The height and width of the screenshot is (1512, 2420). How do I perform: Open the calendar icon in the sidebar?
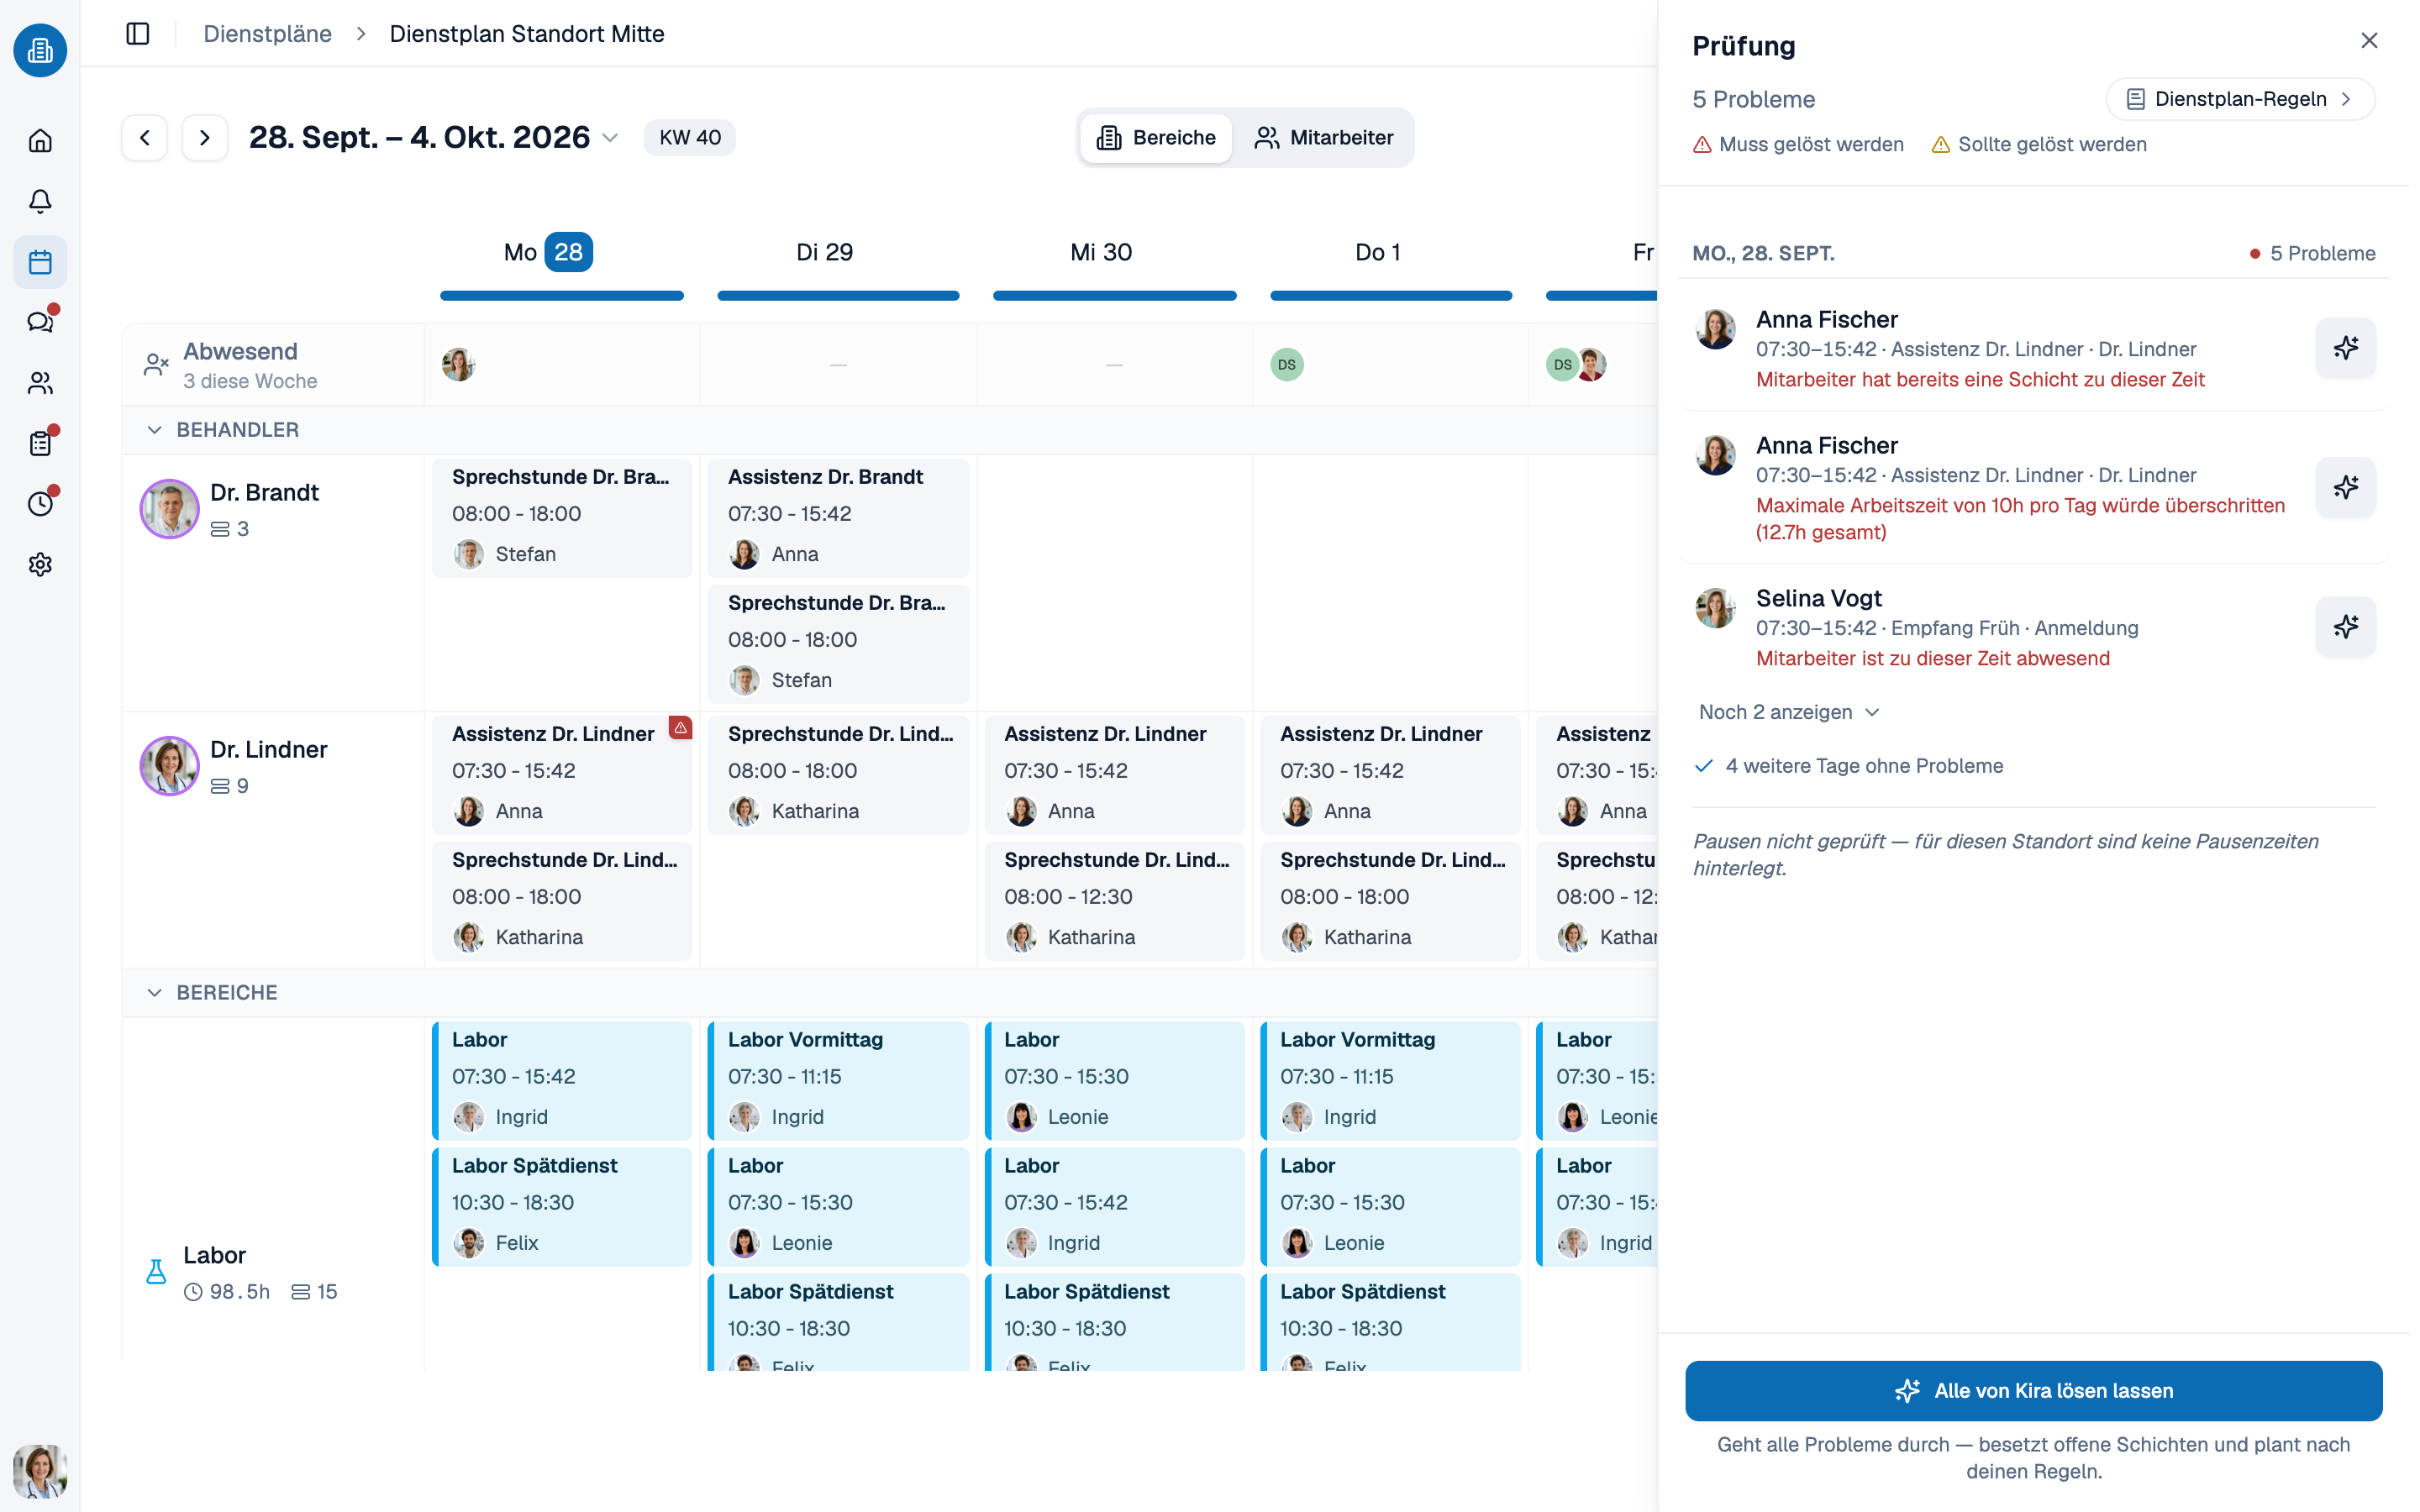coord(40,262)
